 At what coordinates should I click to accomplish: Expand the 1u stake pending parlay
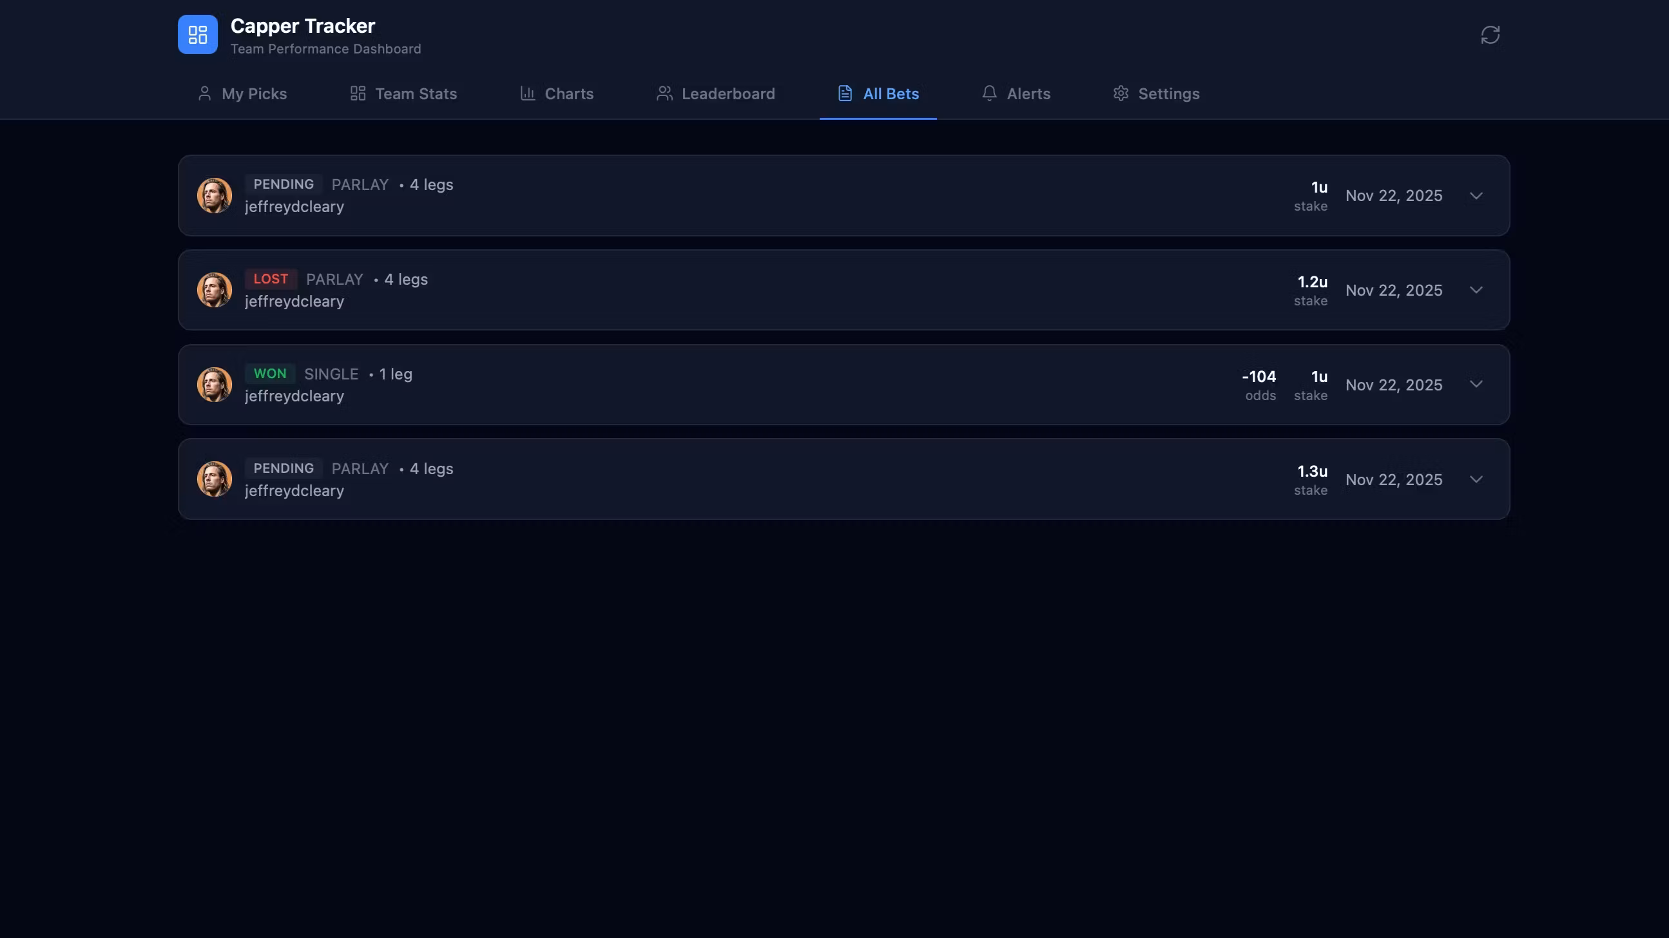(x=1476, y=196)
